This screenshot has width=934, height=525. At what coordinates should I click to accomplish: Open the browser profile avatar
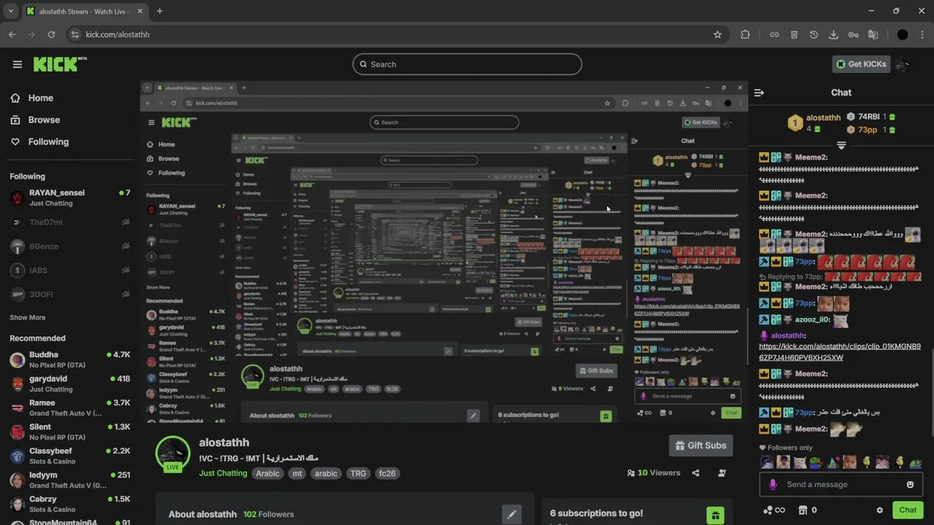pos(903,34)
